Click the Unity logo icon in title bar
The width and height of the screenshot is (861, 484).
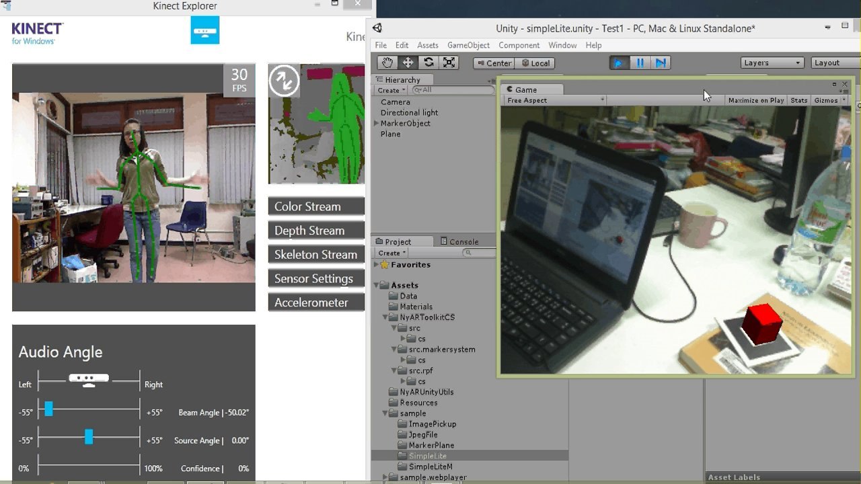tap(377, 28)
